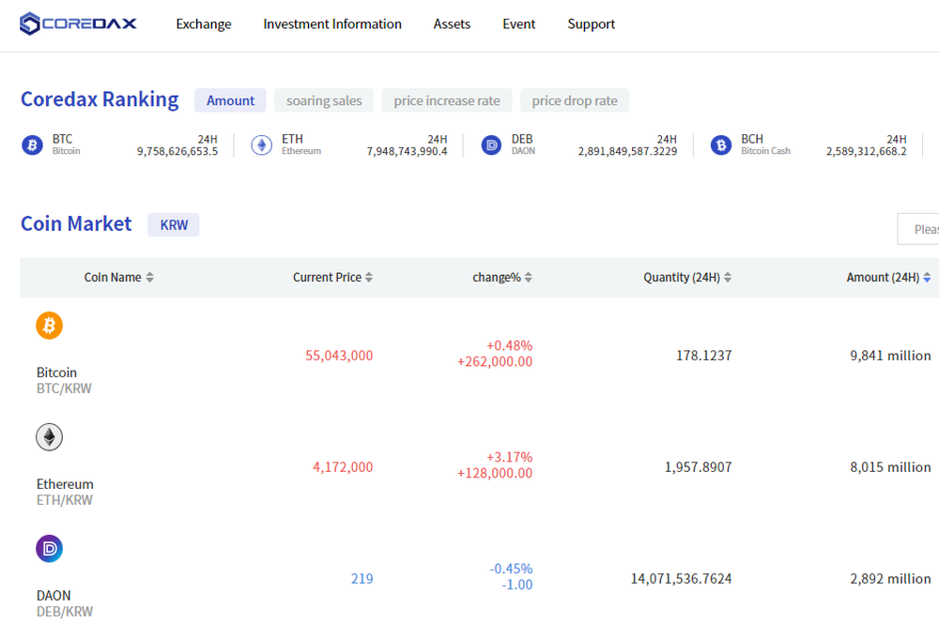Click the BCH ranking coin icon
The height and width of the screenshot is (624, 939).
click(721, 145)
